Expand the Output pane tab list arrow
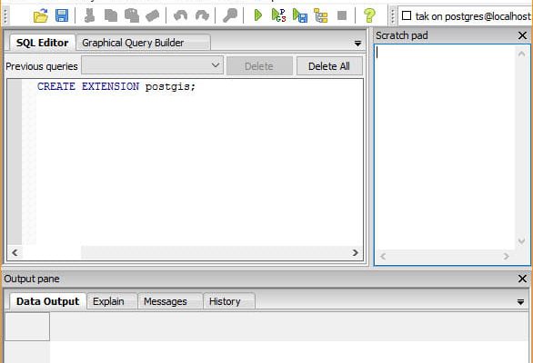 click(520, 302)
